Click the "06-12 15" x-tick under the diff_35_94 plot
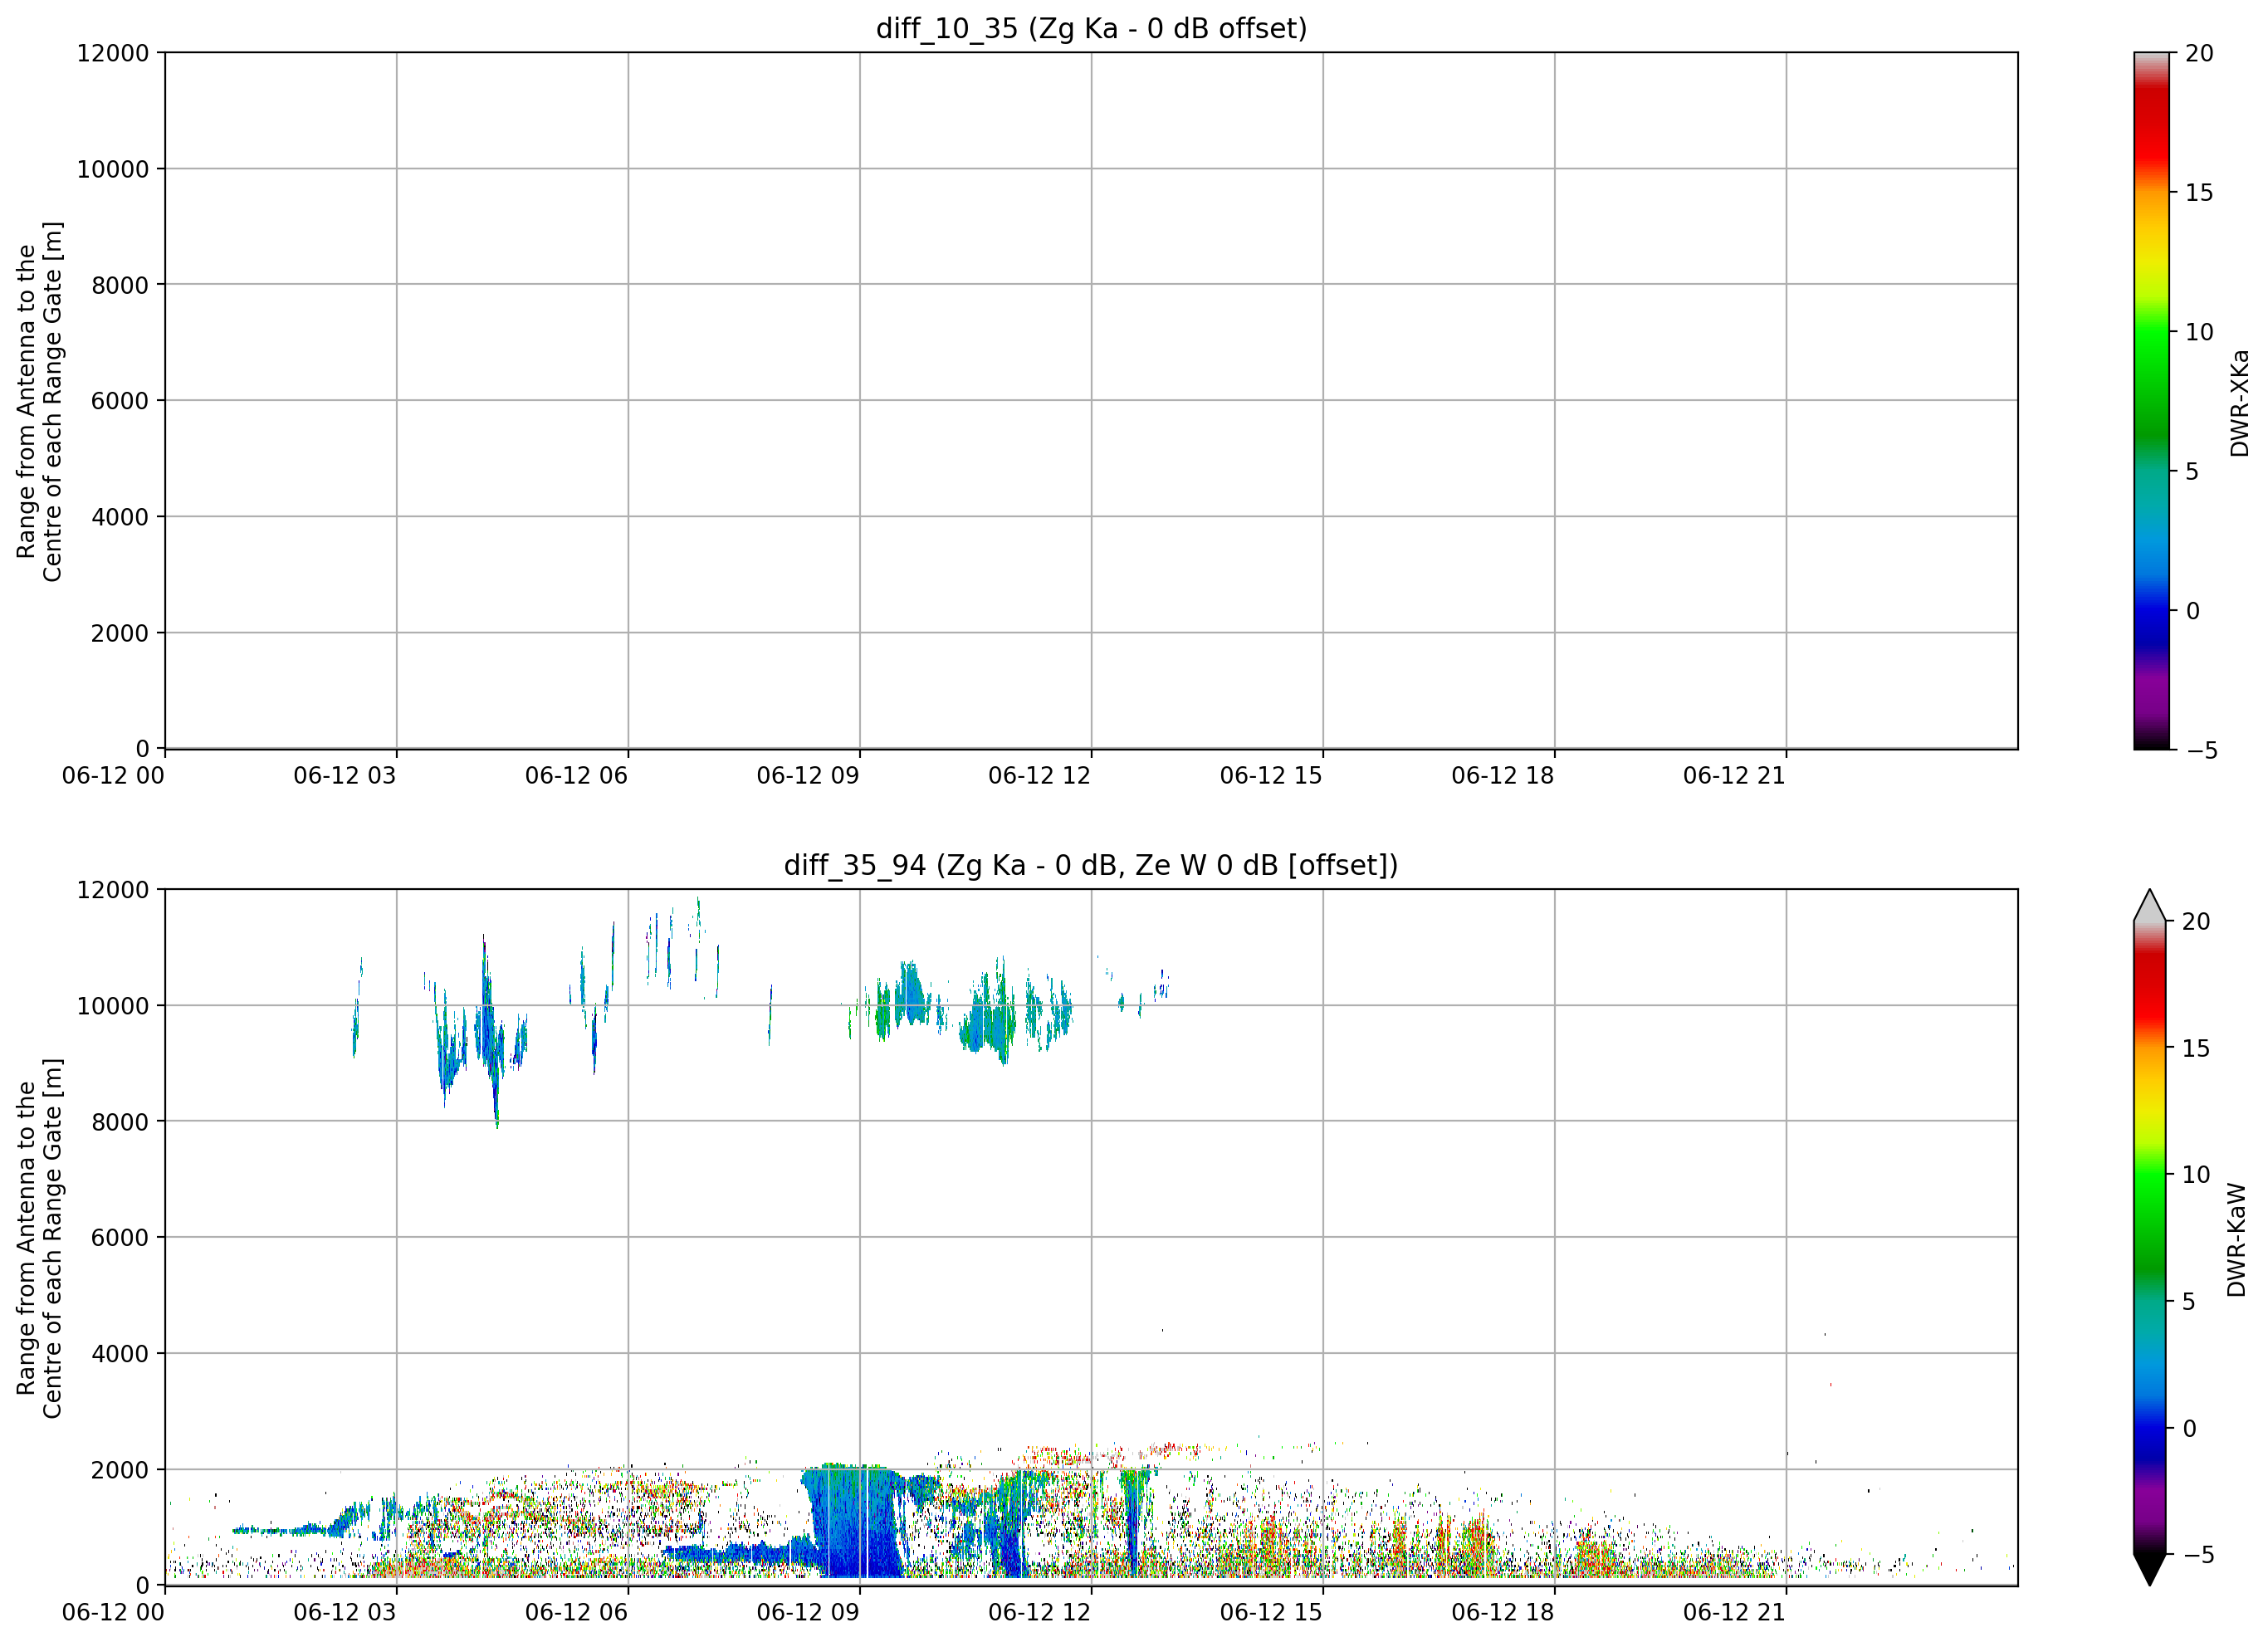The width and height of the screenshot is (2268, 1642). click(x=1271, y=1612)
